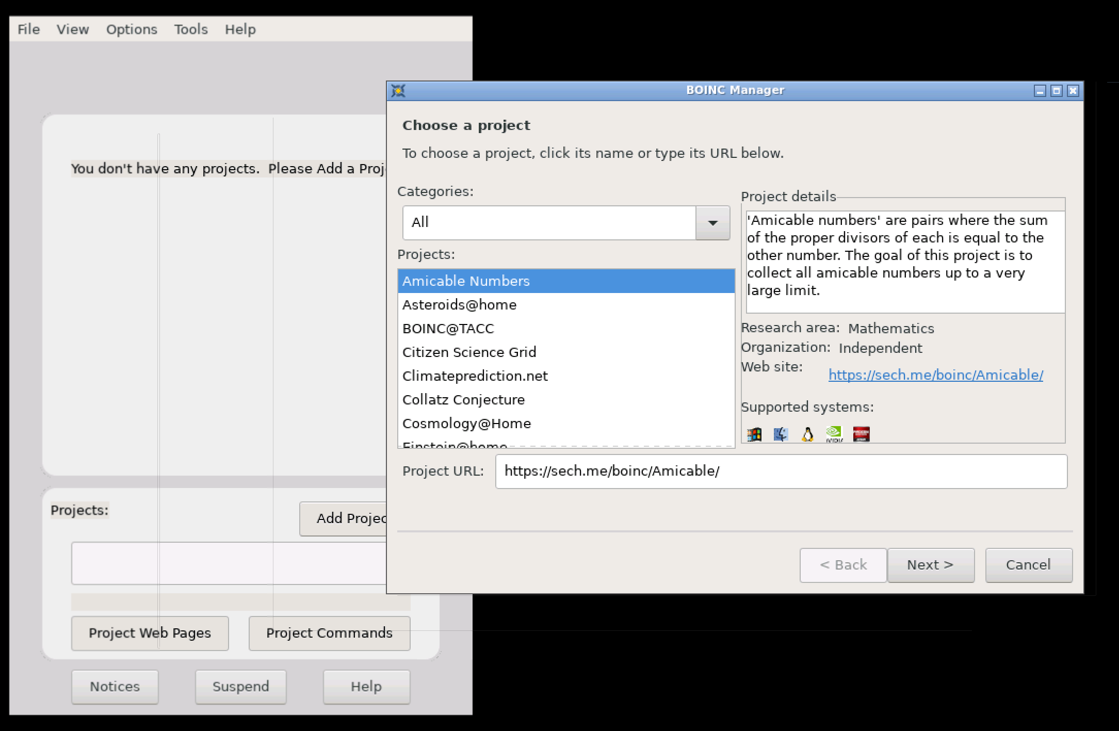
Task: Click the Suspend button
Action: point(240,687)
